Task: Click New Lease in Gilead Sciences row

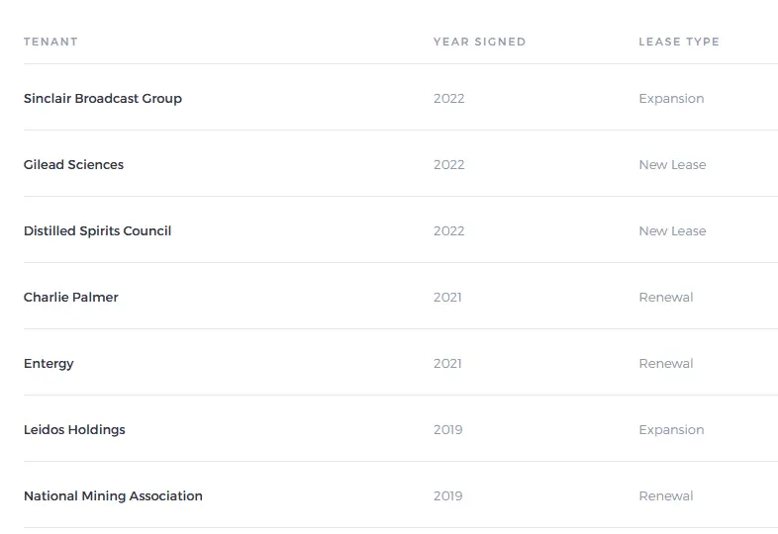Action: click(x=672, y=165)
